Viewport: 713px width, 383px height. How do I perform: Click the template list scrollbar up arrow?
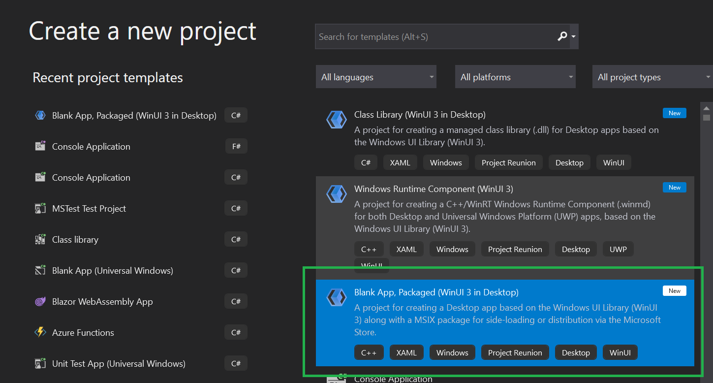pos(707,108)
